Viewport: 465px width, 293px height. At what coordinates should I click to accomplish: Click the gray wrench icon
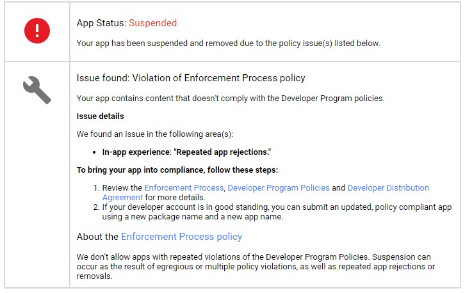(x=37, y=90)
